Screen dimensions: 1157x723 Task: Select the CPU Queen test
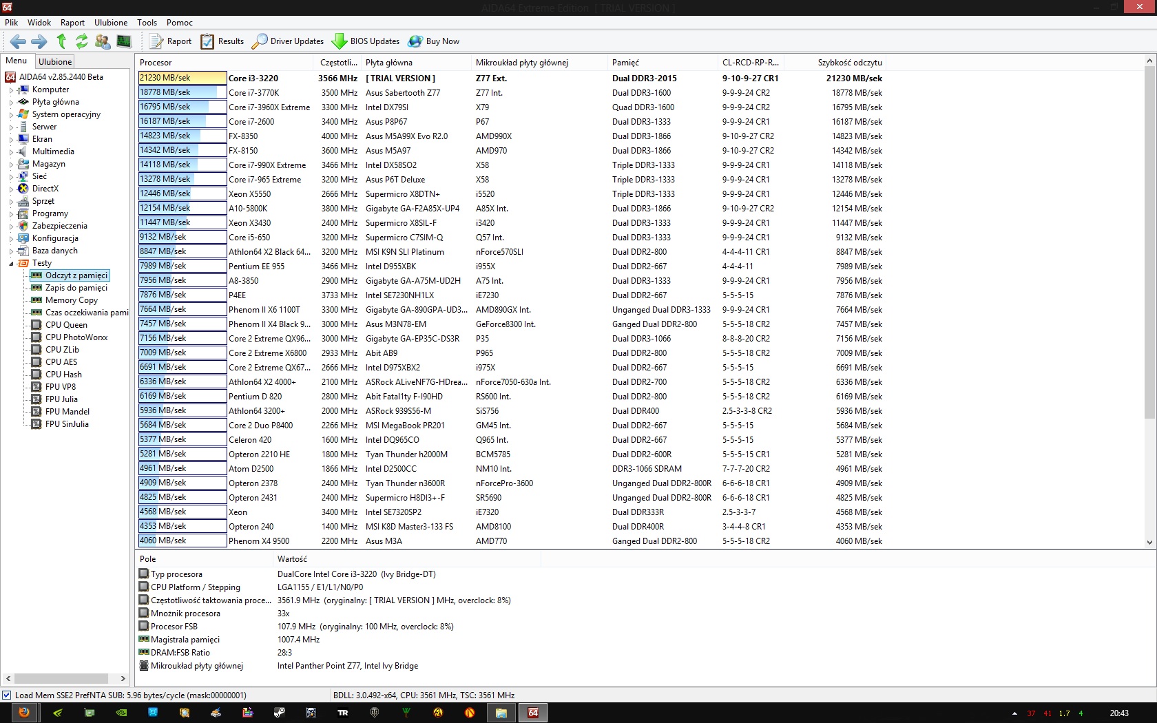coord(66,326)
